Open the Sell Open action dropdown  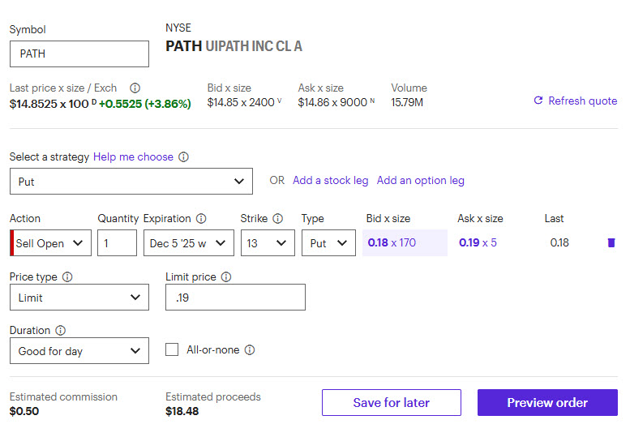coord(52,243)
